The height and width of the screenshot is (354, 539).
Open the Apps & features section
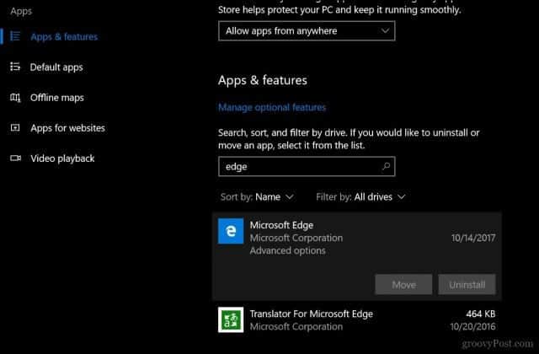[x=64, y=36]
